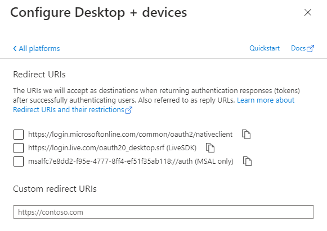Click the back chevron before All platforms

pyautogui.click(x=15, y=48)
